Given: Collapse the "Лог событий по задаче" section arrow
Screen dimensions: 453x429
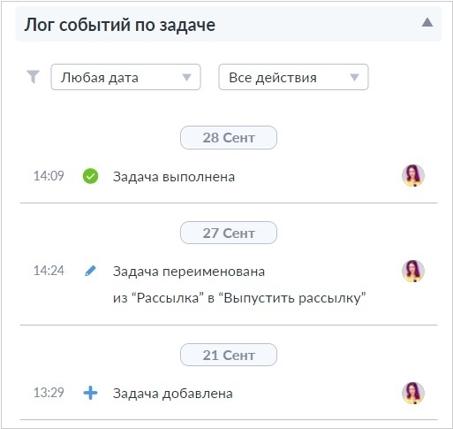Looking at the screenshot, I should [427, 22].
